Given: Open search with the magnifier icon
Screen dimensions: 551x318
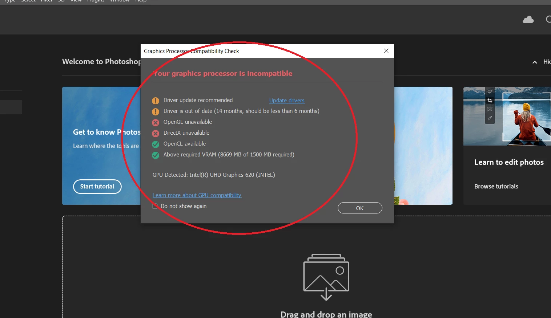Looking at the screenshot, I should point(548,19).
